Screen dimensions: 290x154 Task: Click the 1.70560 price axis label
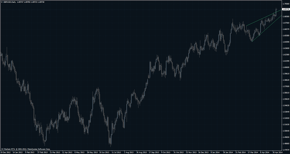[285, 4]
